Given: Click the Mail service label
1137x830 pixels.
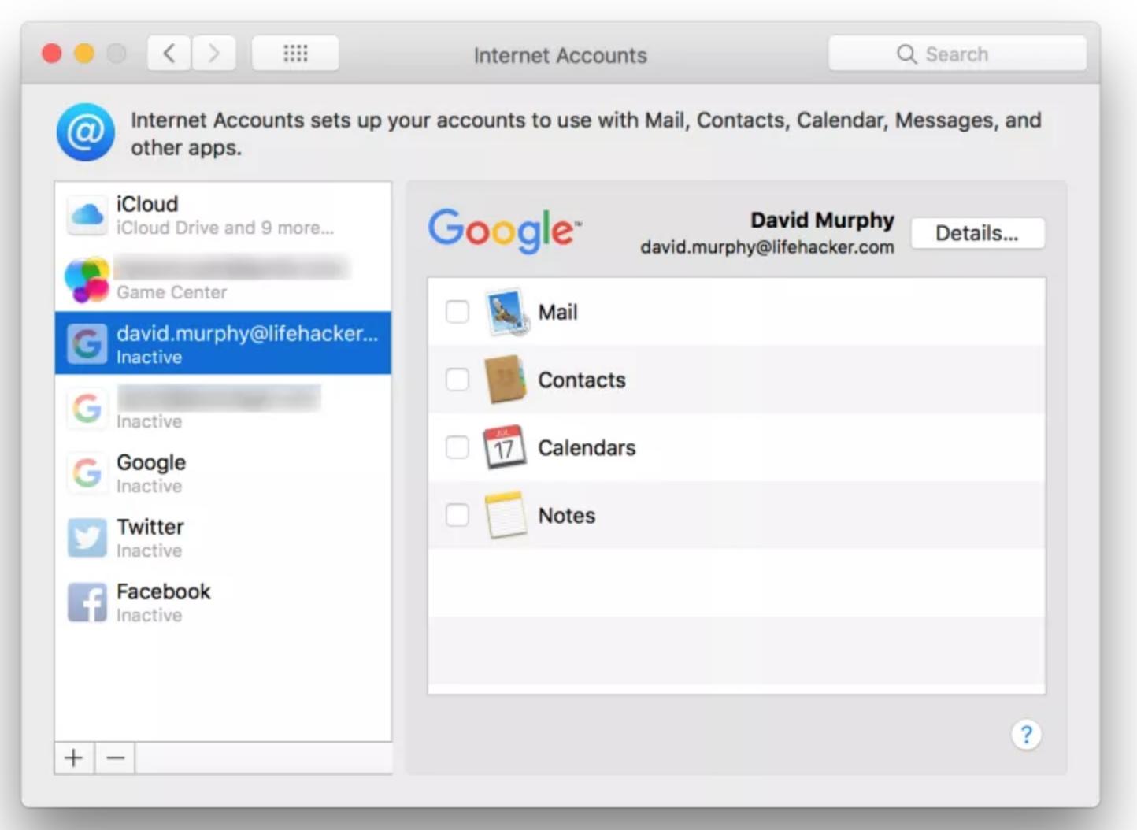Looking at the screenshot, I should 557,312.
